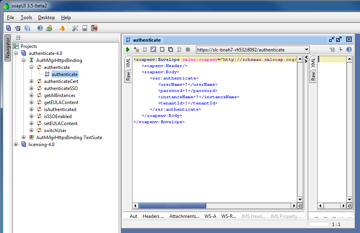Click the request horizontal scrollbar right arrow
Image resolution: width=360 pixels, height=233 pixels.
(294, 206)
